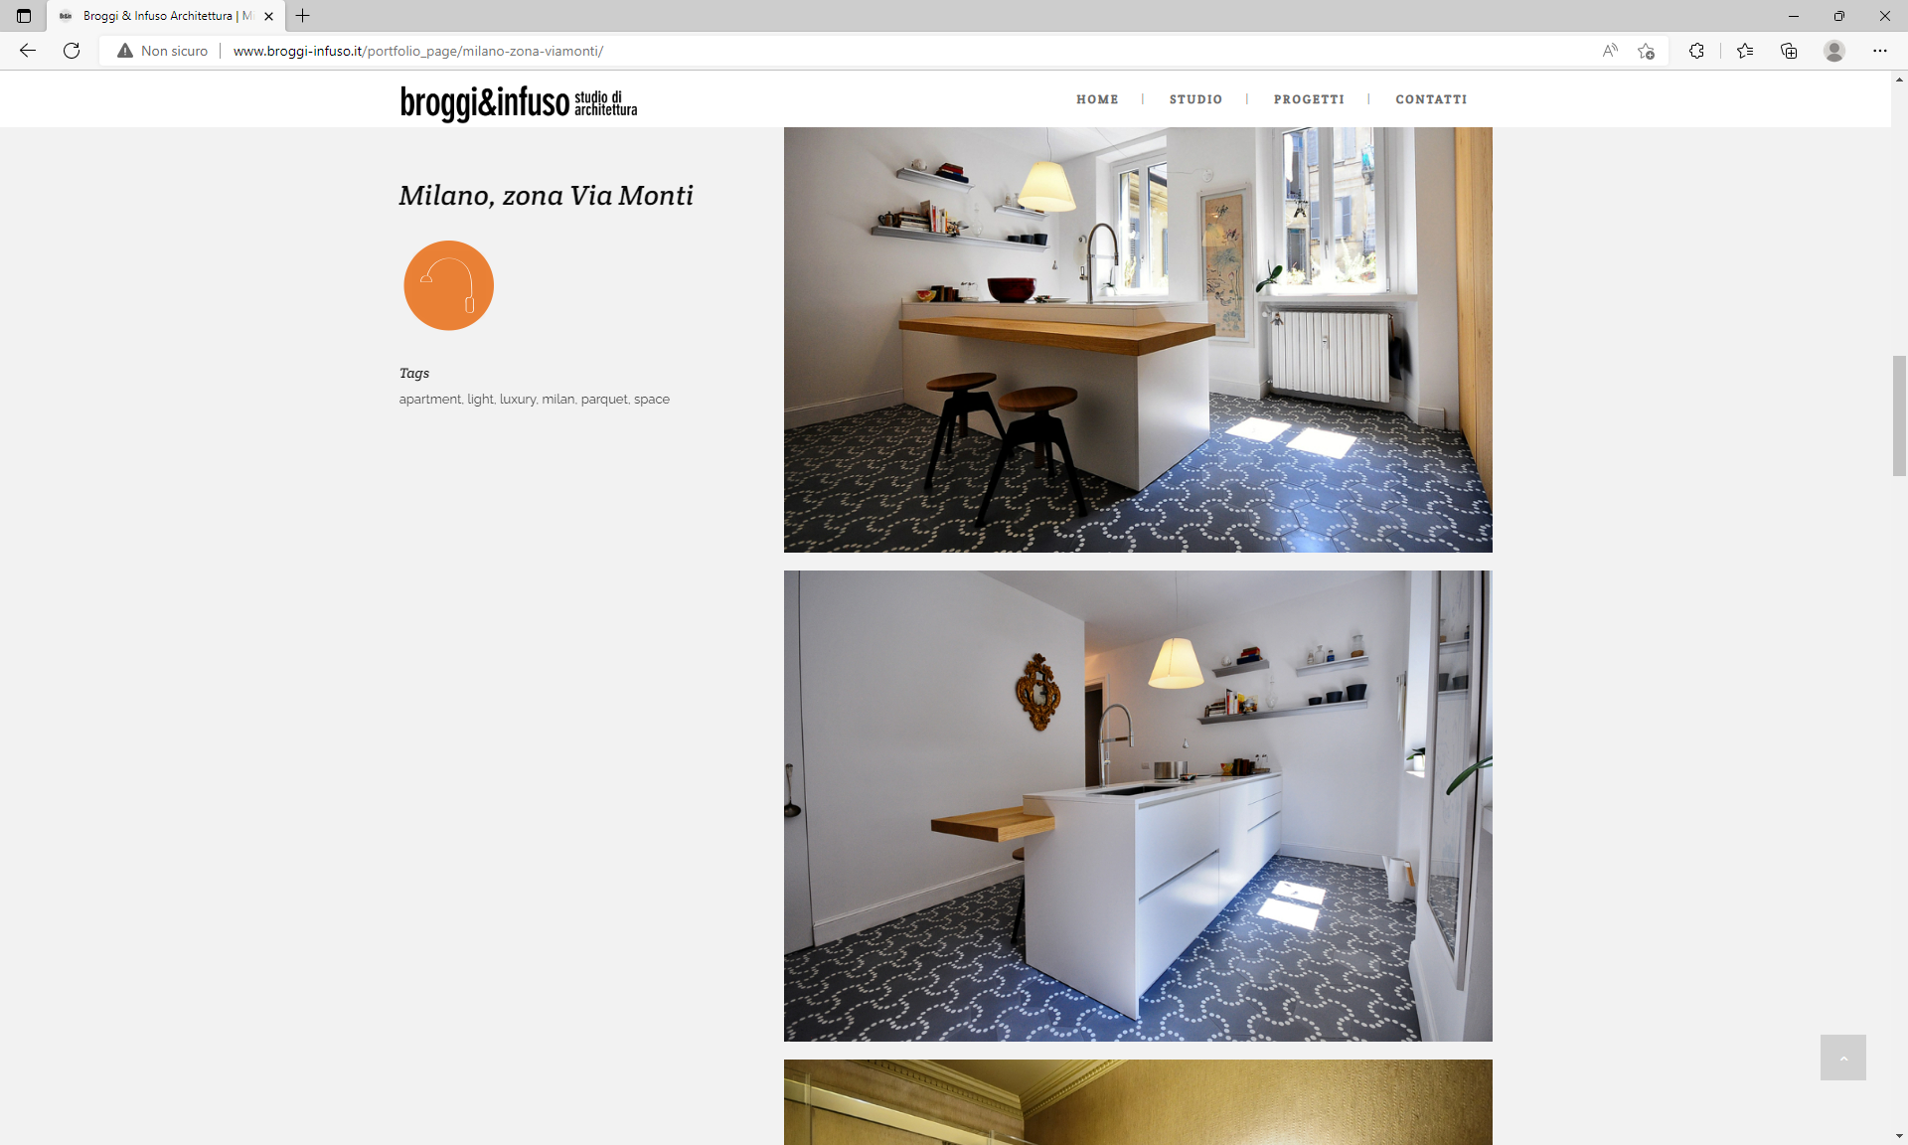Click the Non sicuro security warning
Screen dimensions: 1908x1145
(x=163, y=51)
